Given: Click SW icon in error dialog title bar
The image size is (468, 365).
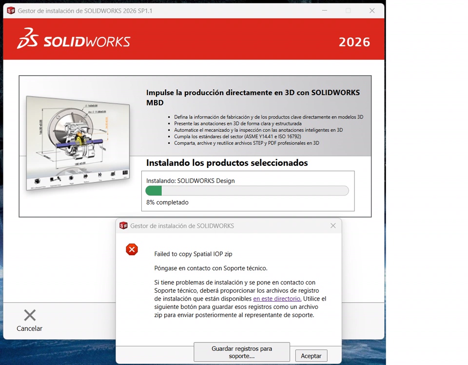Looking at the screenshot, I should tap(123, 226).
